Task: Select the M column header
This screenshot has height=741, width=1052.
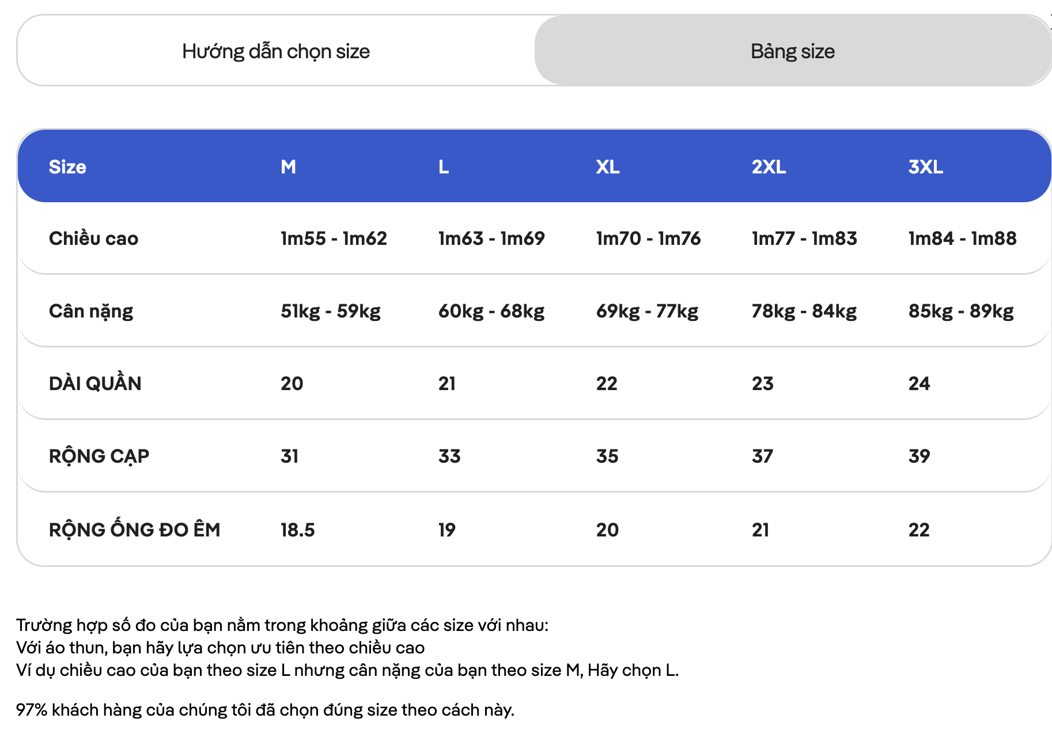Action: pos(288,167)
